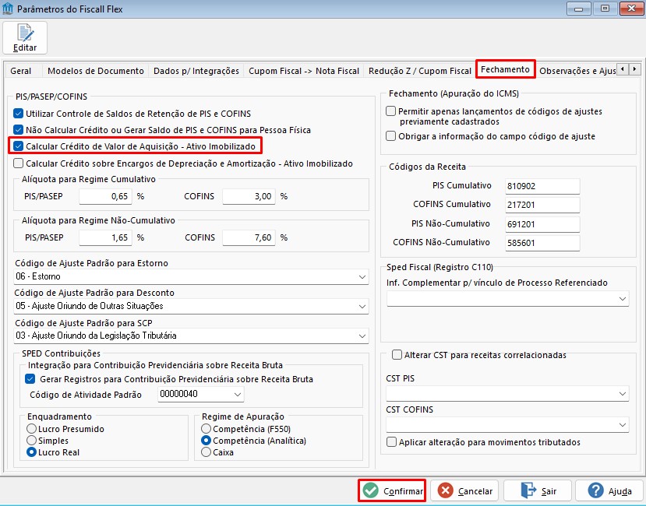Minimize the Parâmetros do Fiscall Flex window
The image size is (646, 506).
(x=579, y=9)
